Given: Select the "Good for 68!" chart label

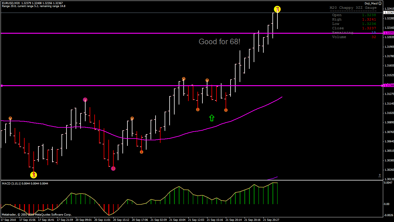Looking at the screenshot, I should coord(219,42).
